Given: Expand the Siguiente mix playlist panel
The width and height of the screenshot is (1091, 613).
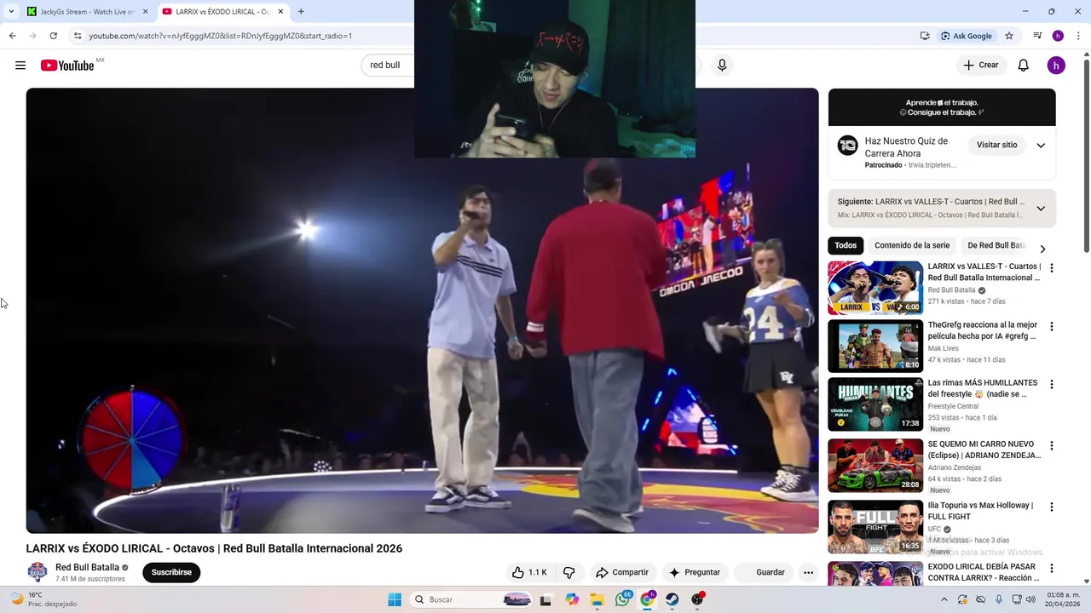Looking at the screenshot, I should tap(1041, 209).
